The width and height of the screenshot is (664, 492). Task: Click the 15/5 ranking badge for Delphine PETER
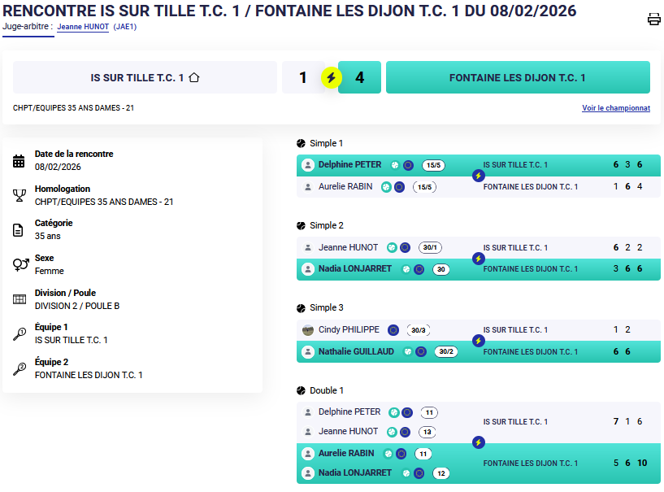pos(432,165)
